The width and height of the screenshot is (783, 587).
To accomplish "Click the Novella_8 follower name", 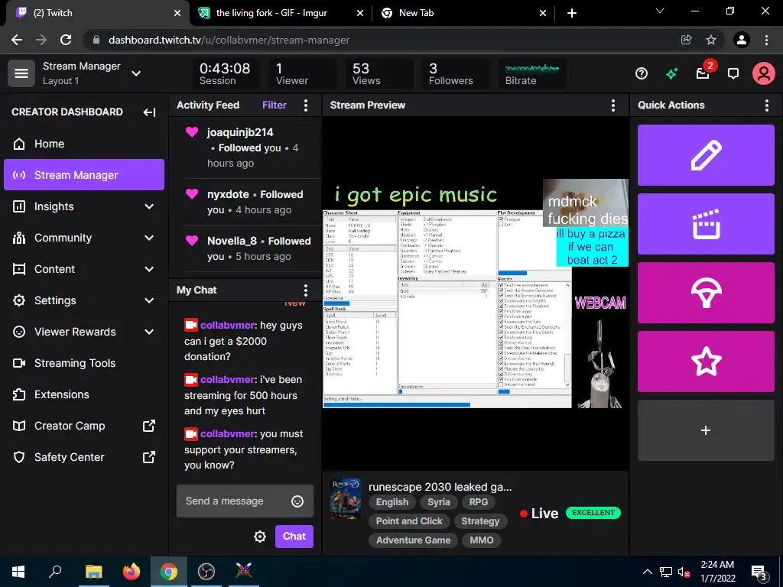I will point(232,241).
